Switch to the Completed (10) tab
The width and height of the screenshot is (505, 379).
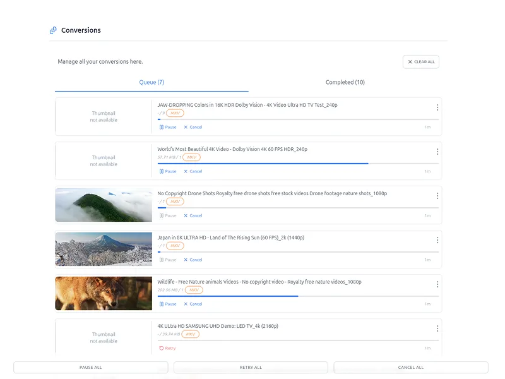[x=345, y=82]
